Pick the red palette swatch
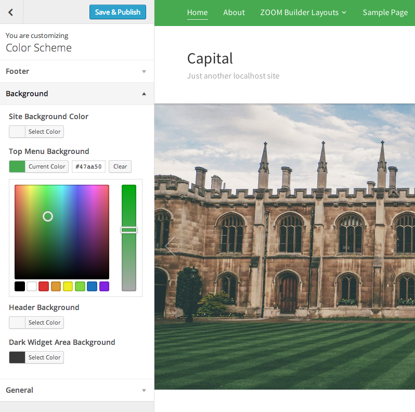 [44, 286]
